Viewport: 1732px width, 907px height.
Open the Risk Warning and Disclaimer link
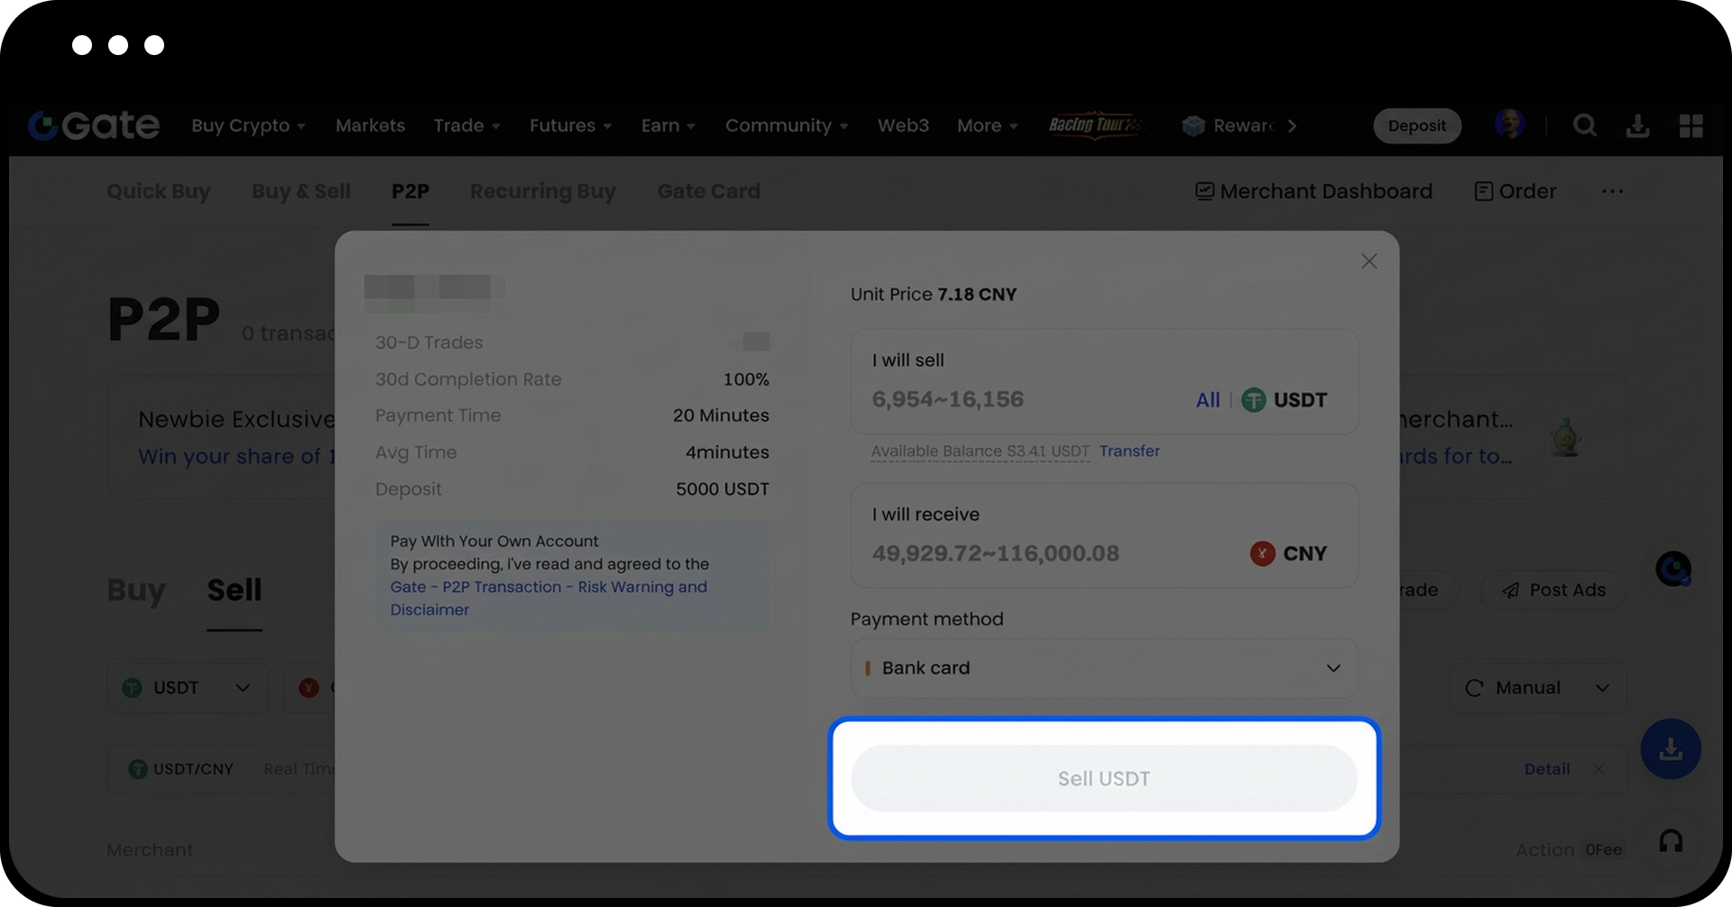pyautogui.click(x=548, y=597)
